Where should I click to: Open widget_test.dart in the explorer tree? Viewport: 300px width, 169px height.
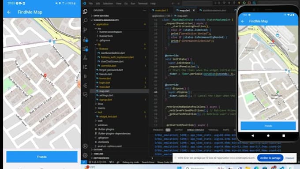click(x=108, y=116)
